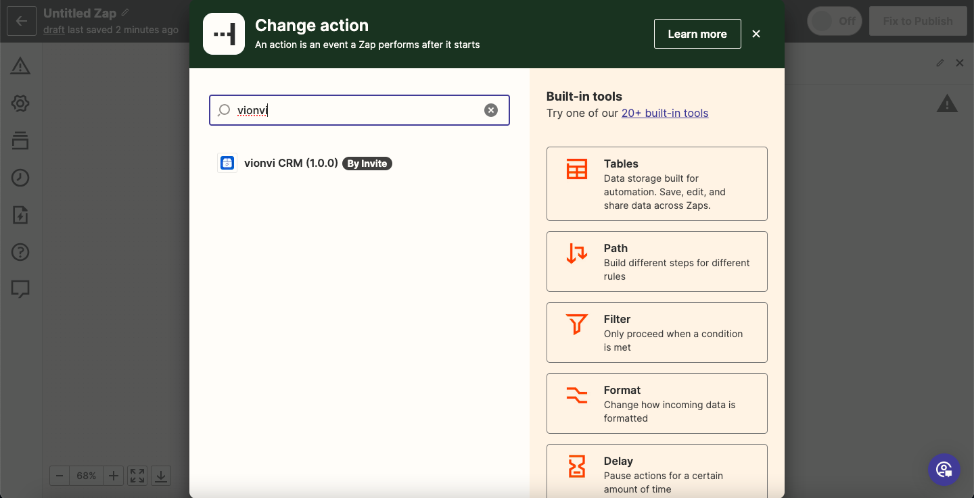Click the panel warning triangle icon

tap(947, 103)
